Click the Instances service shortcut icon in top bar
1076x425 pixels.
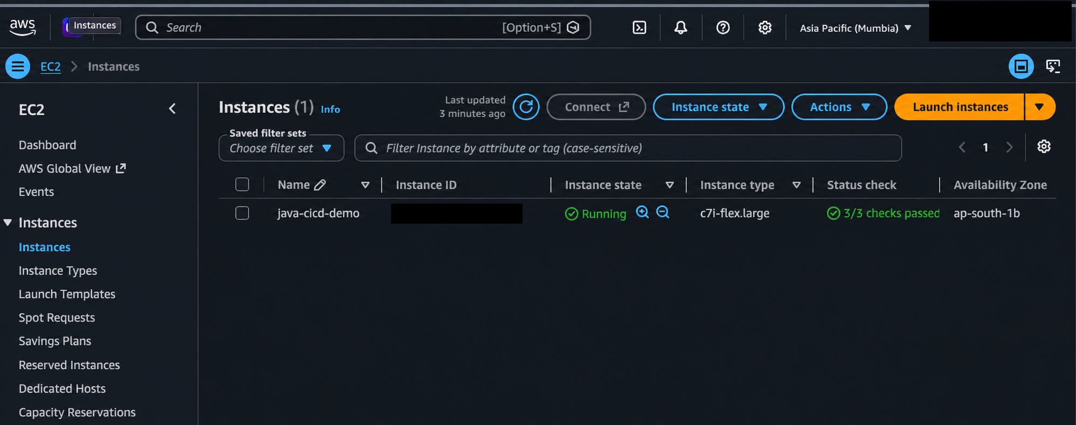tap(71, 27)
